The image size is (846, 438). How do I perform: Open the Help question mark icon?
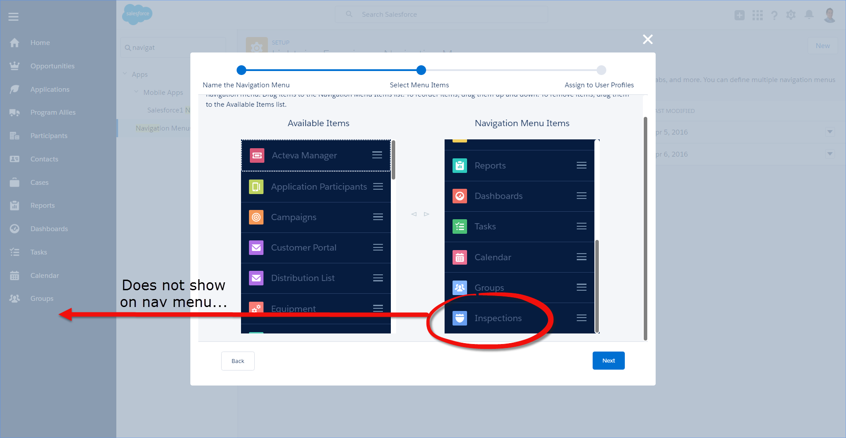774,15
